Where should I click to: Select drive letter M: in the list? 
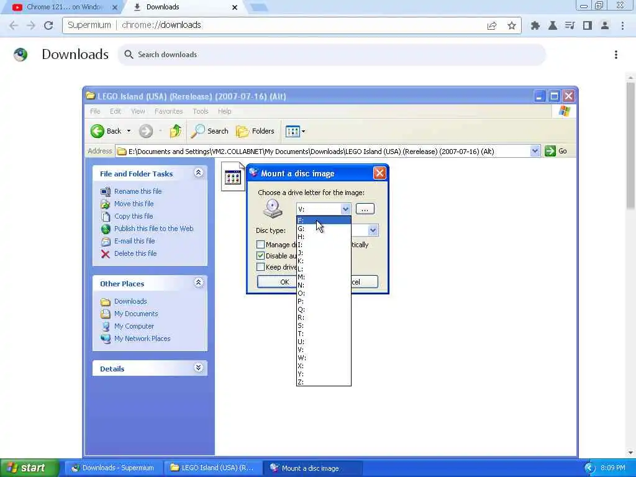pos(324,277)
